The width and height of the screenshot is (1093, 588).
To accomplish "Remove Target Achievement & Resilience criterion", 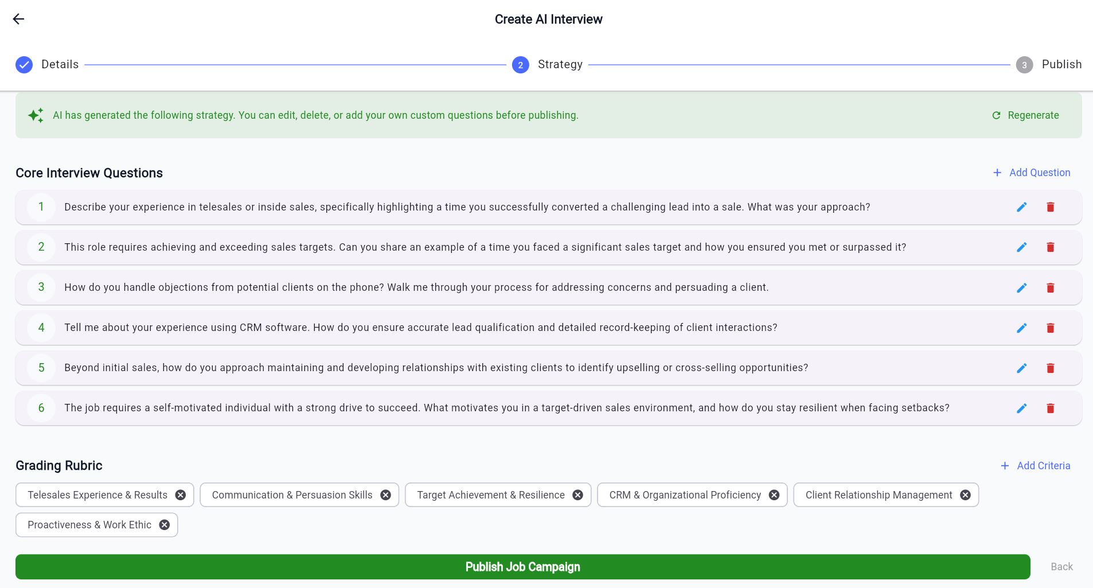I will pos(577,495).
